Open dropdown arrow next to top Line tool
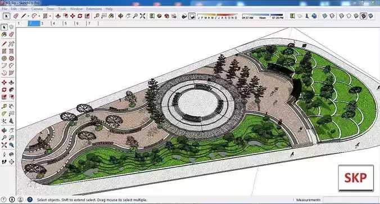Screen dimensions: 380x204 (28, 16)
